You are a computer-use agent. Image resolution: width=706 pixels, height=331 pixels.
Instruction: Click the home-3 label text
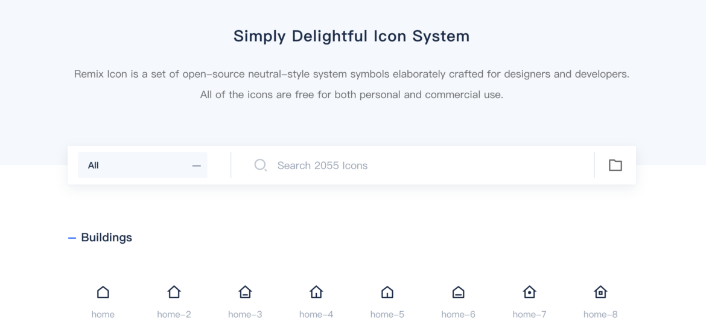[x=245, y=314]
